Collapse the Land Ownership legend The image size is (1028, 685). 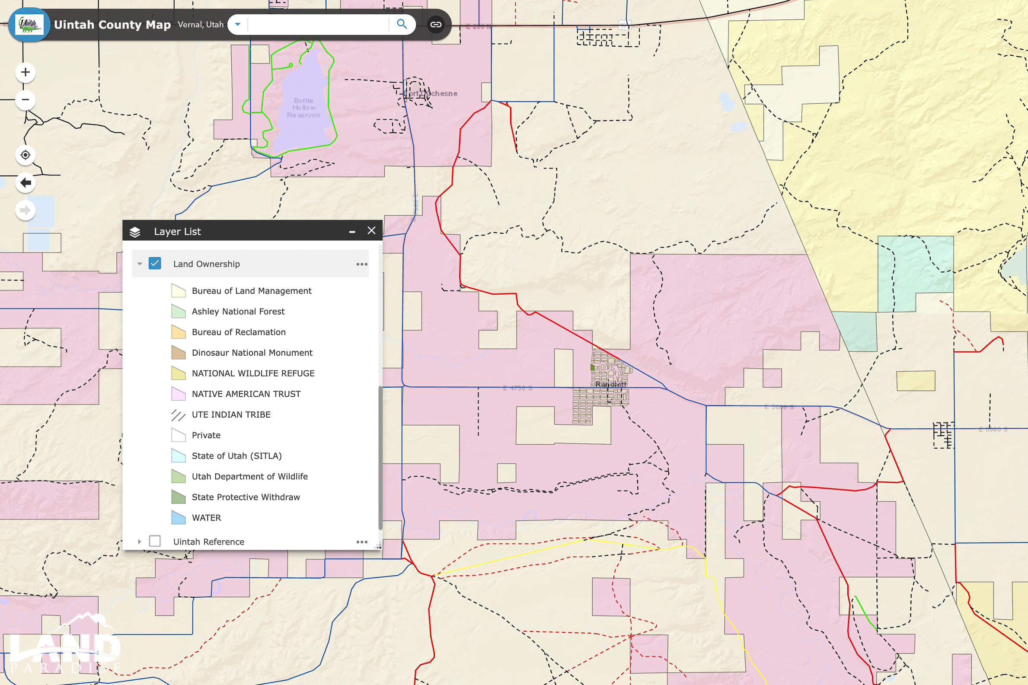[140, 264]
